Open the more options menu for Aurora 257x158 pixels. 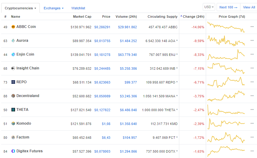[x=252, y=40]
